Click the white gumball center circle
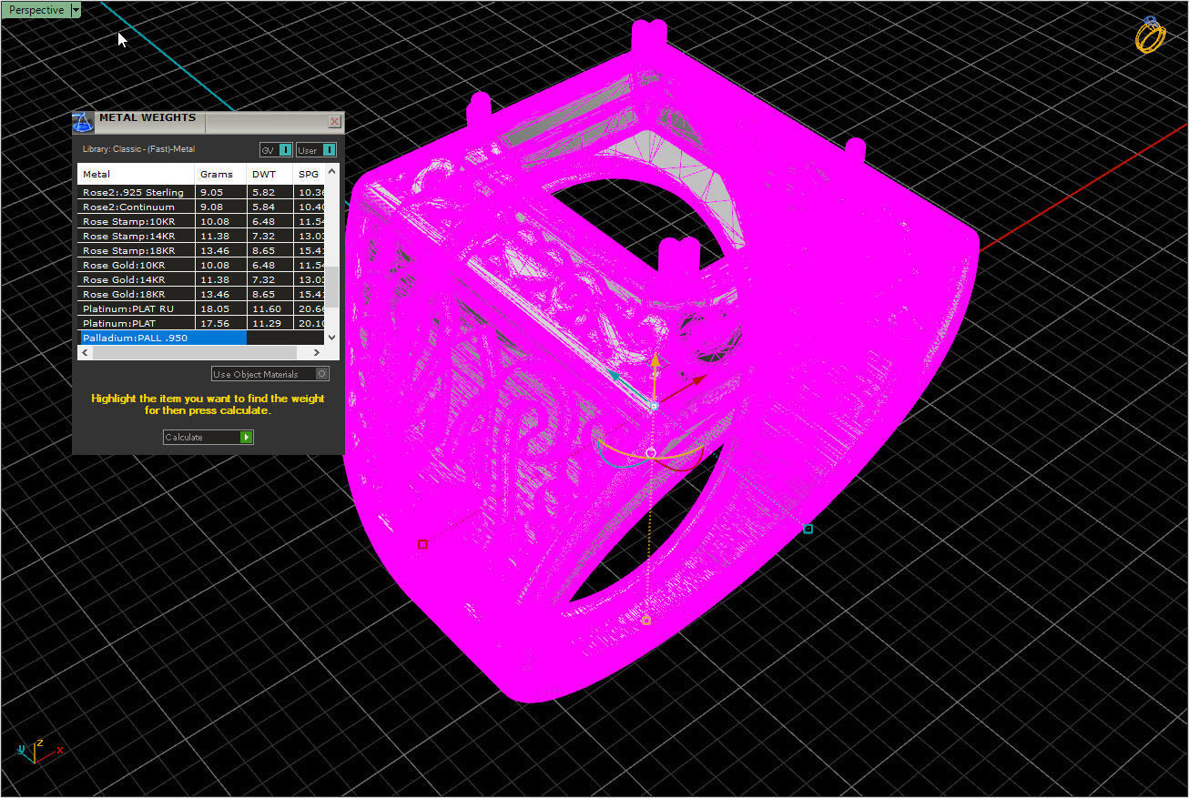The width and height of the screenshot is (1189, 798). 651,452
